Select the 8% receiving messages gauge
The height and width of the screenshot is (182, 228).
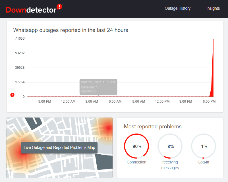(170, 146)
